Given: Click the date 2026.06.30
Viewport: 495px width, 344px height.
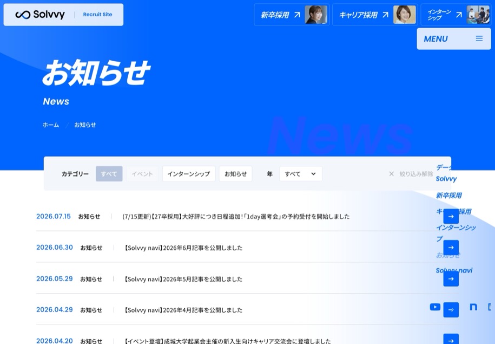Looking at the screenshot, I should point(54,247).
